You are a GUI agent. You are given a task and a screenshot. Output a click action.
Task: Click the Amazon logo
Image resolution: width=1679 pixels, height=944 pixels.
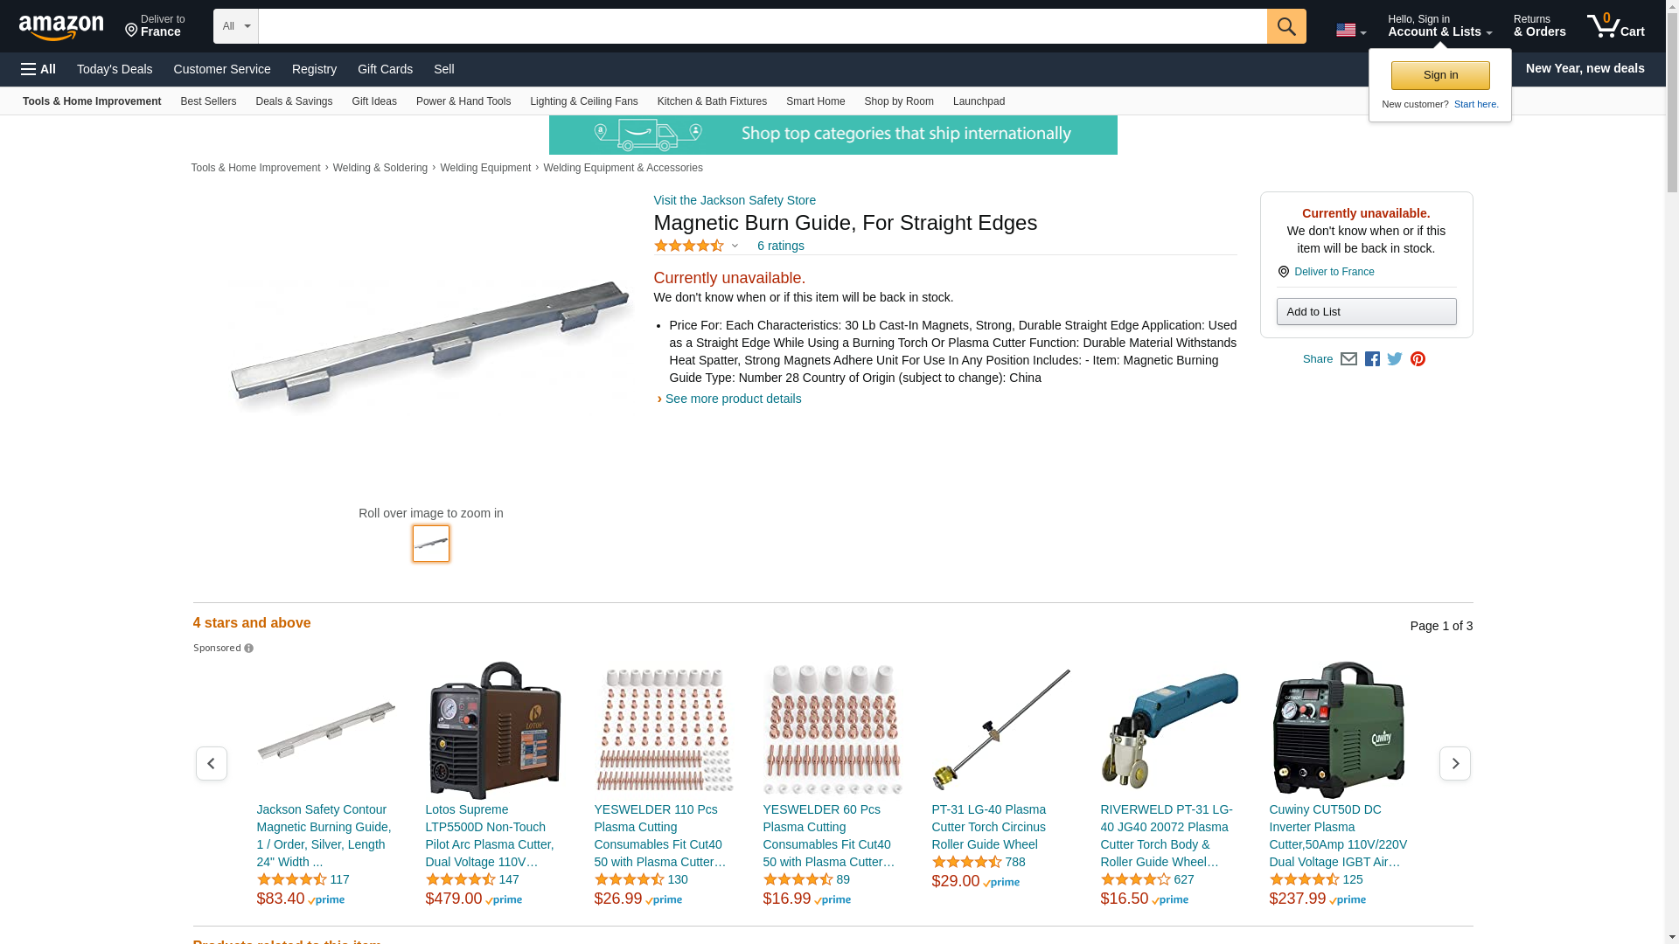tap(61, 28)
